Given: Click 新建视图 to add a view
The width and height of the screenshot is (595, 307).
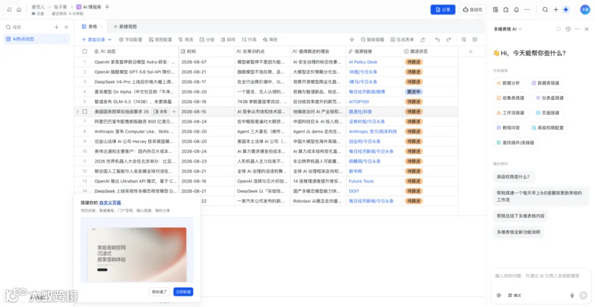Looking at the screenshot, I should click(x=125, y=26).
